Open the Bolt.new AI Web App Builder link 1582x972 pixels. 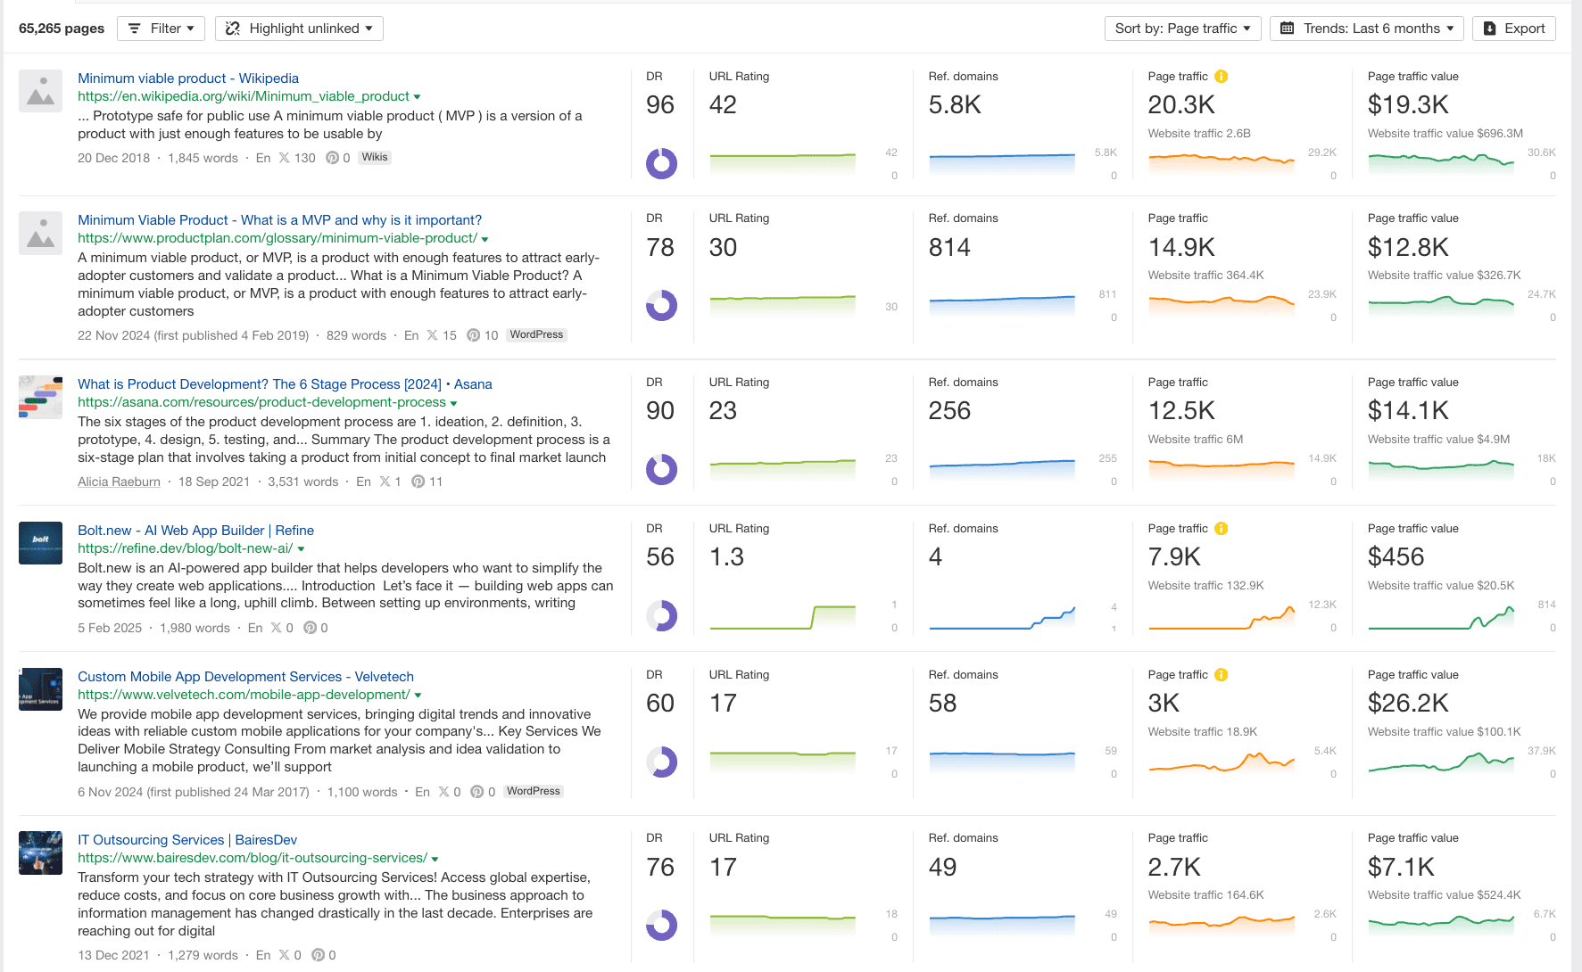coord(195,531)
